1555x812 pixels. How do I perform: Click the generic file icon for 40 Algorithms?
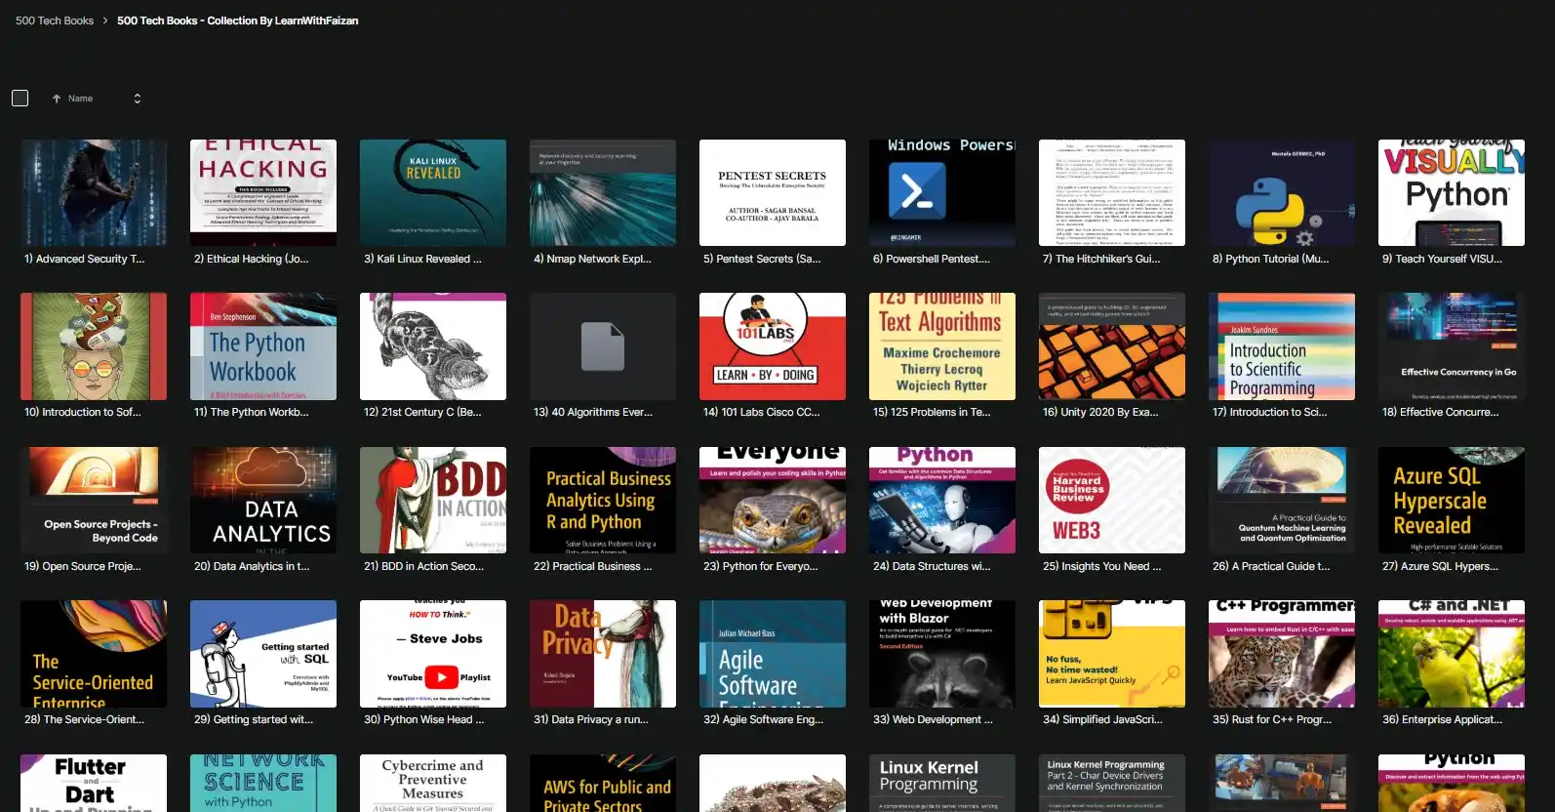[603, 346]
